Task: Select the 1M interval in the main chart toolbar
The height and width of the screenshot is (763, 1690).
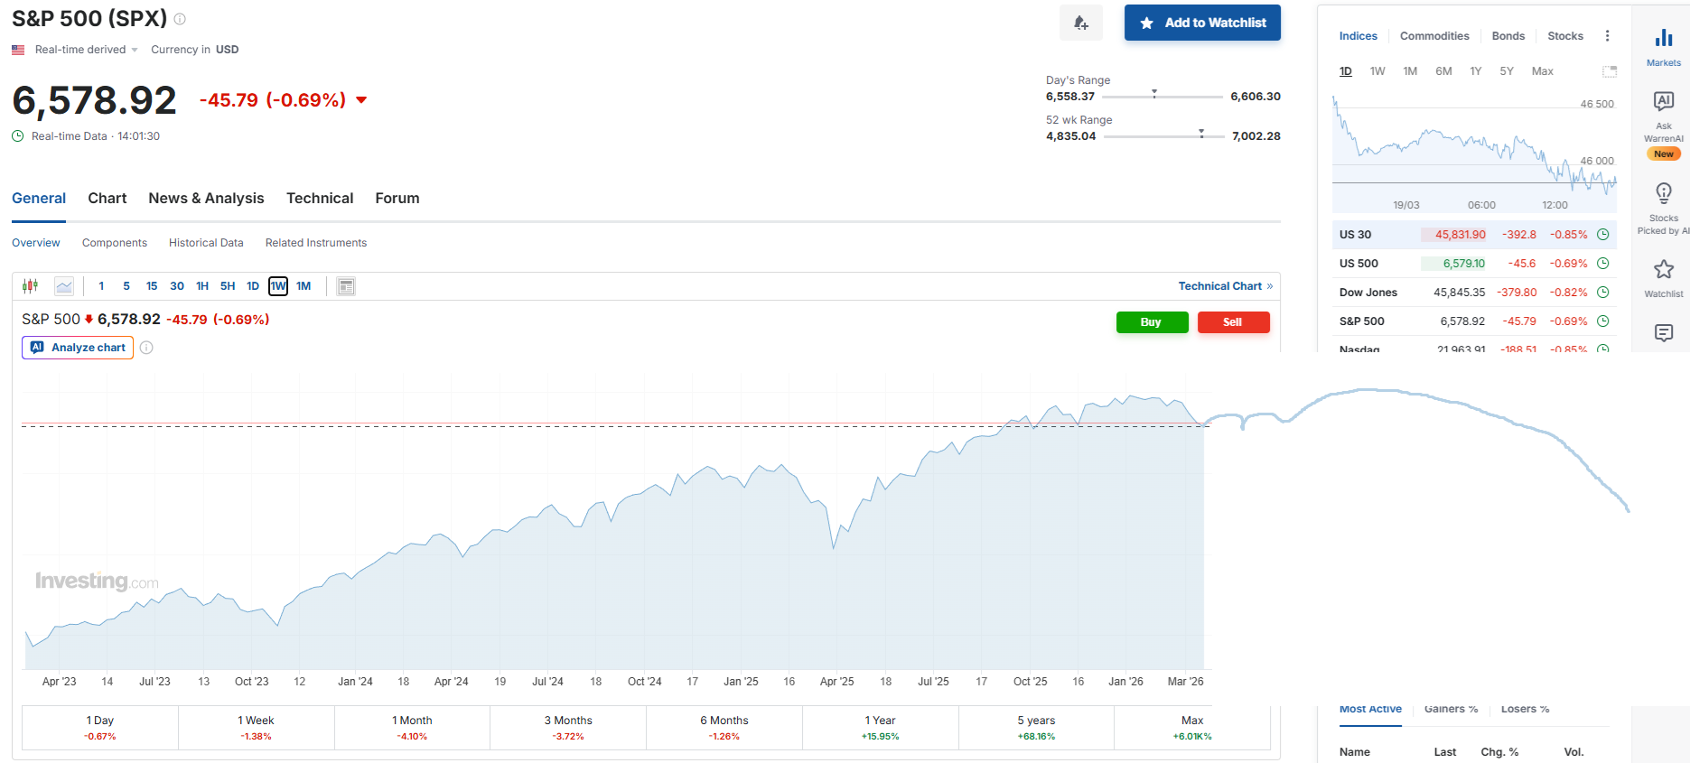Action: point(303,286)
